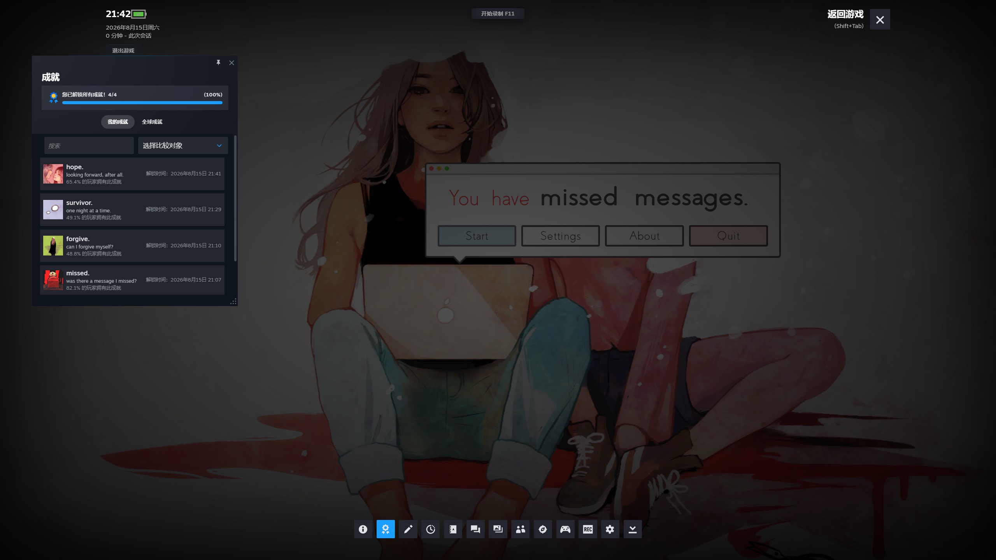Click the "0 分钟 - 此次会话" session text

pos(128,35)
